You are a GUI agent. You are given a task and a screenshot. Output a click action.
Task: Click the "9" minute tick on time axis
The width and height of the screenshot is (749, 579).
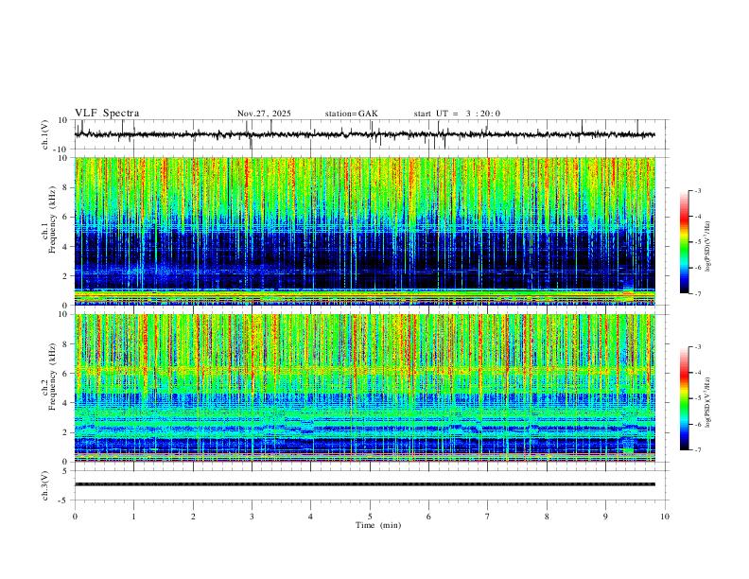click(605, 517)
